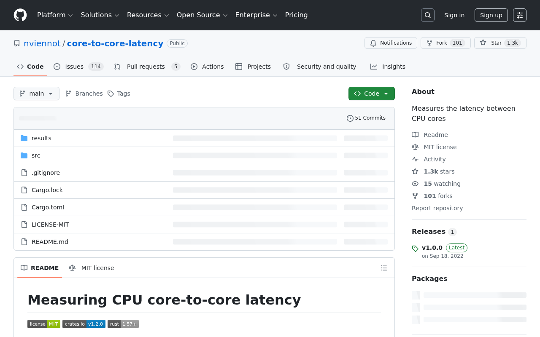The height and width of the screenshot is (337, 540).
Task: Open the README.md file name
Action: coord(50,242)
